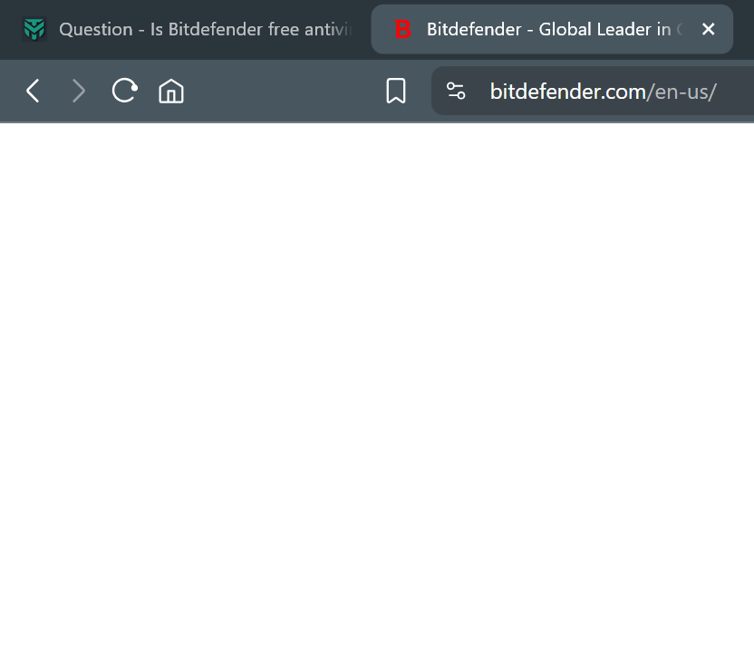Screen dimensions: 754x650
Task: Click empty toolbar space left of bookmark icon
Action: [x=284, y=91]
